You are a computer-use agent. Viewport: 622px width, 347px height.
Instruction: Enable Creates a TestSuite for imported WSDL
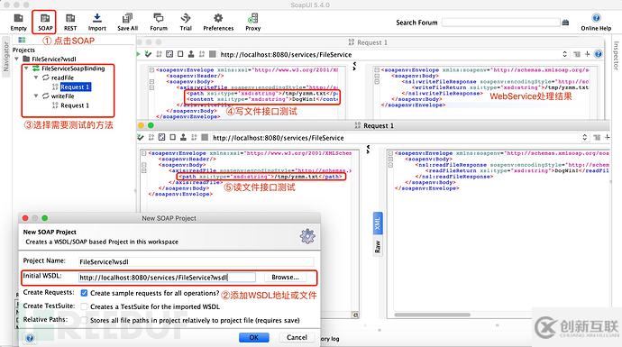pos(84,306)
